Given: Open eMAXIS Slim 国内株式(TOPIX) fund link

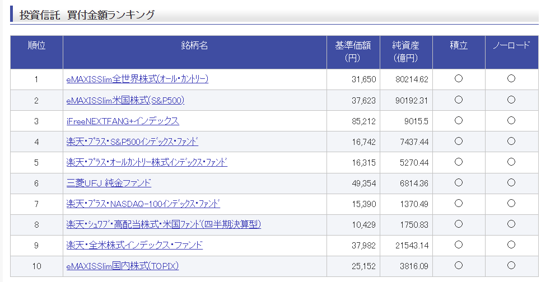Looking at the screenshot, I should pyautogui.click(x=123, y=266).
